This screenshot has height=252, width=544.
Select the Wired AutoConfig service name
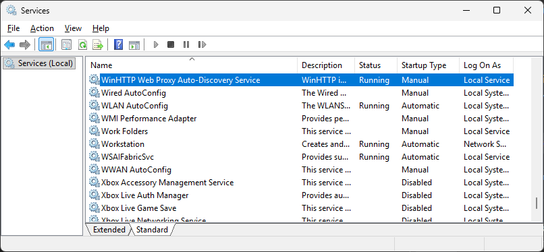(x=134, y=93)
